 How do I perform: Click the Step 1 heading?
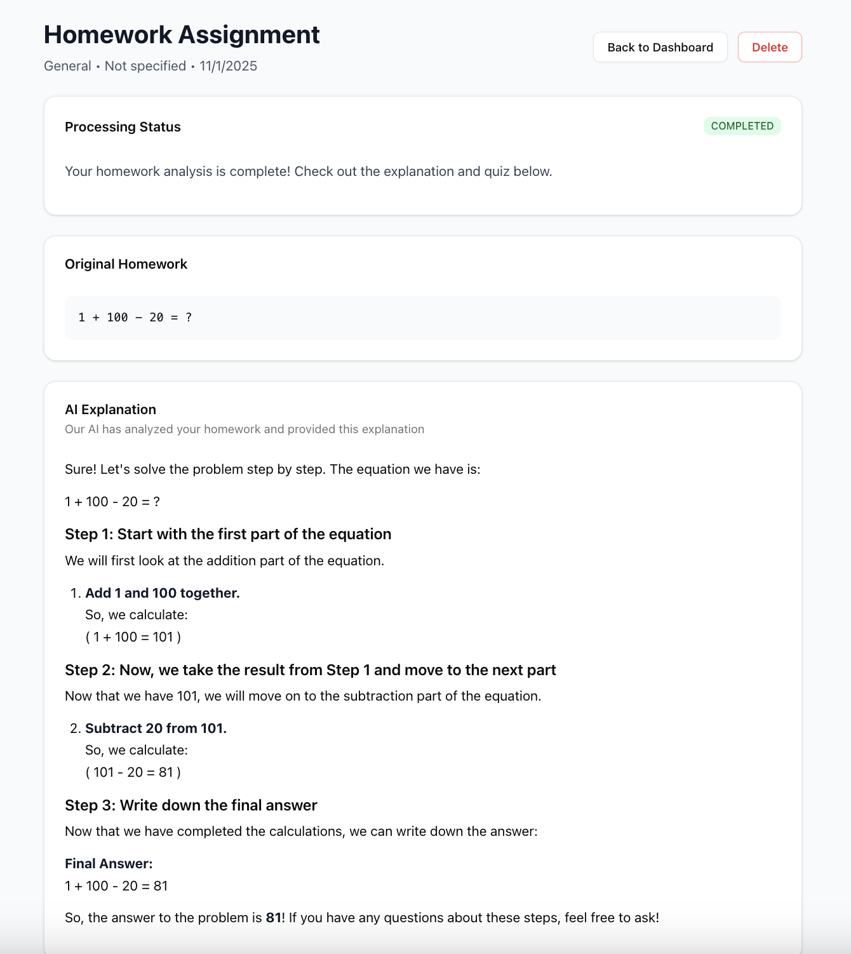pos(228,534)
